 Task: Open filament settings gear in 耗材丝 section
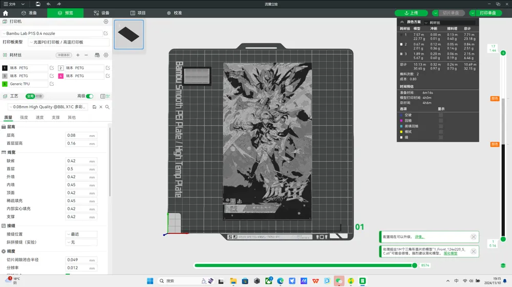pyautogui.click(x=106, y=55)
